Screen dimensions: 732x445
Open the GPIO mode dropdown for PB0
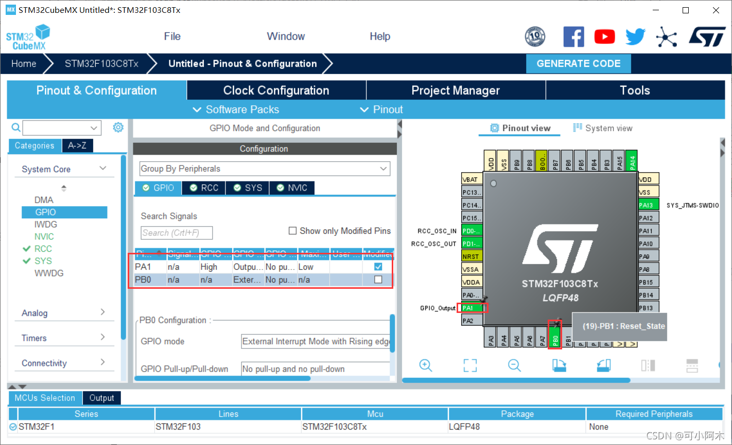(316, 341)
